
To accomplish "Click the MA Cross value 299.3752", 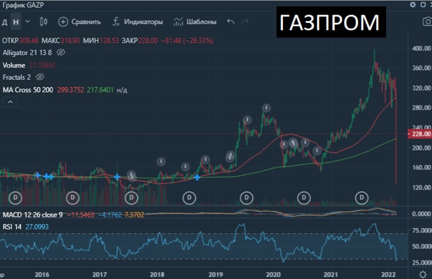I will [71, 90].
